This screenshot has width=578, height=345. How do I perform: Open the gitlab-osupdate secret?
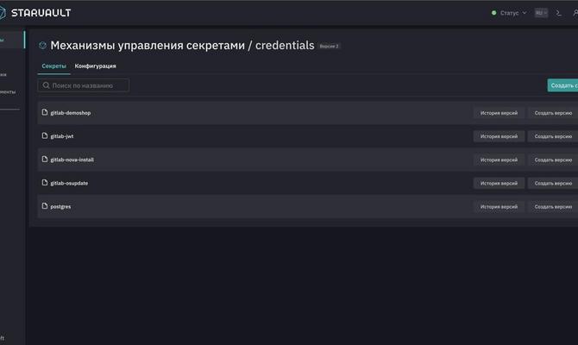click(x=69, y=183)
